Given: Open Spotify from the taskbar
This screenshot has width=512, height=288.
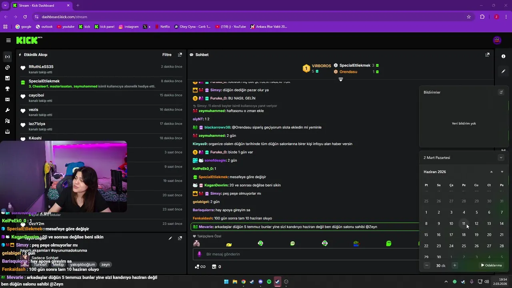Looking at the screenshot, I should (x=269, y=282).
